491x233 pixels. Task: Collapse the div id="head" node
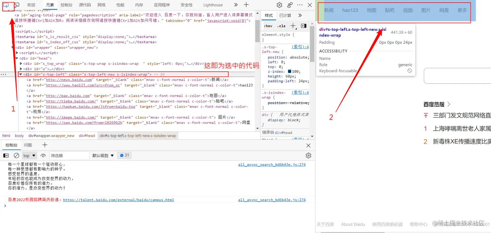coord(17,58)
